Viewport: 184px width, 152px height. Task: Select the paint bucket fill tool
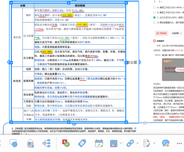coord(30,143)
